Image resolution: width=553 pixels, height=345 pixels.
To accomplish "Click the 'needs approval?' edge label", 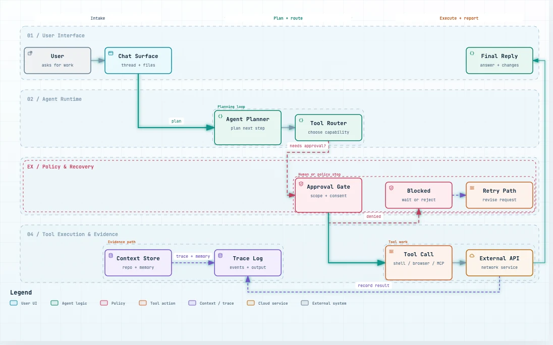I will (308, 146).
